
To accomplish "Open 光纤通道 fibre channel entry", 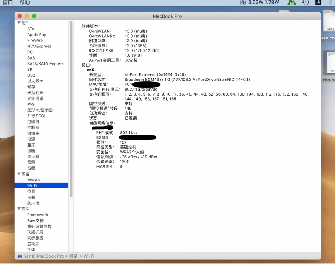I will 35,98.
